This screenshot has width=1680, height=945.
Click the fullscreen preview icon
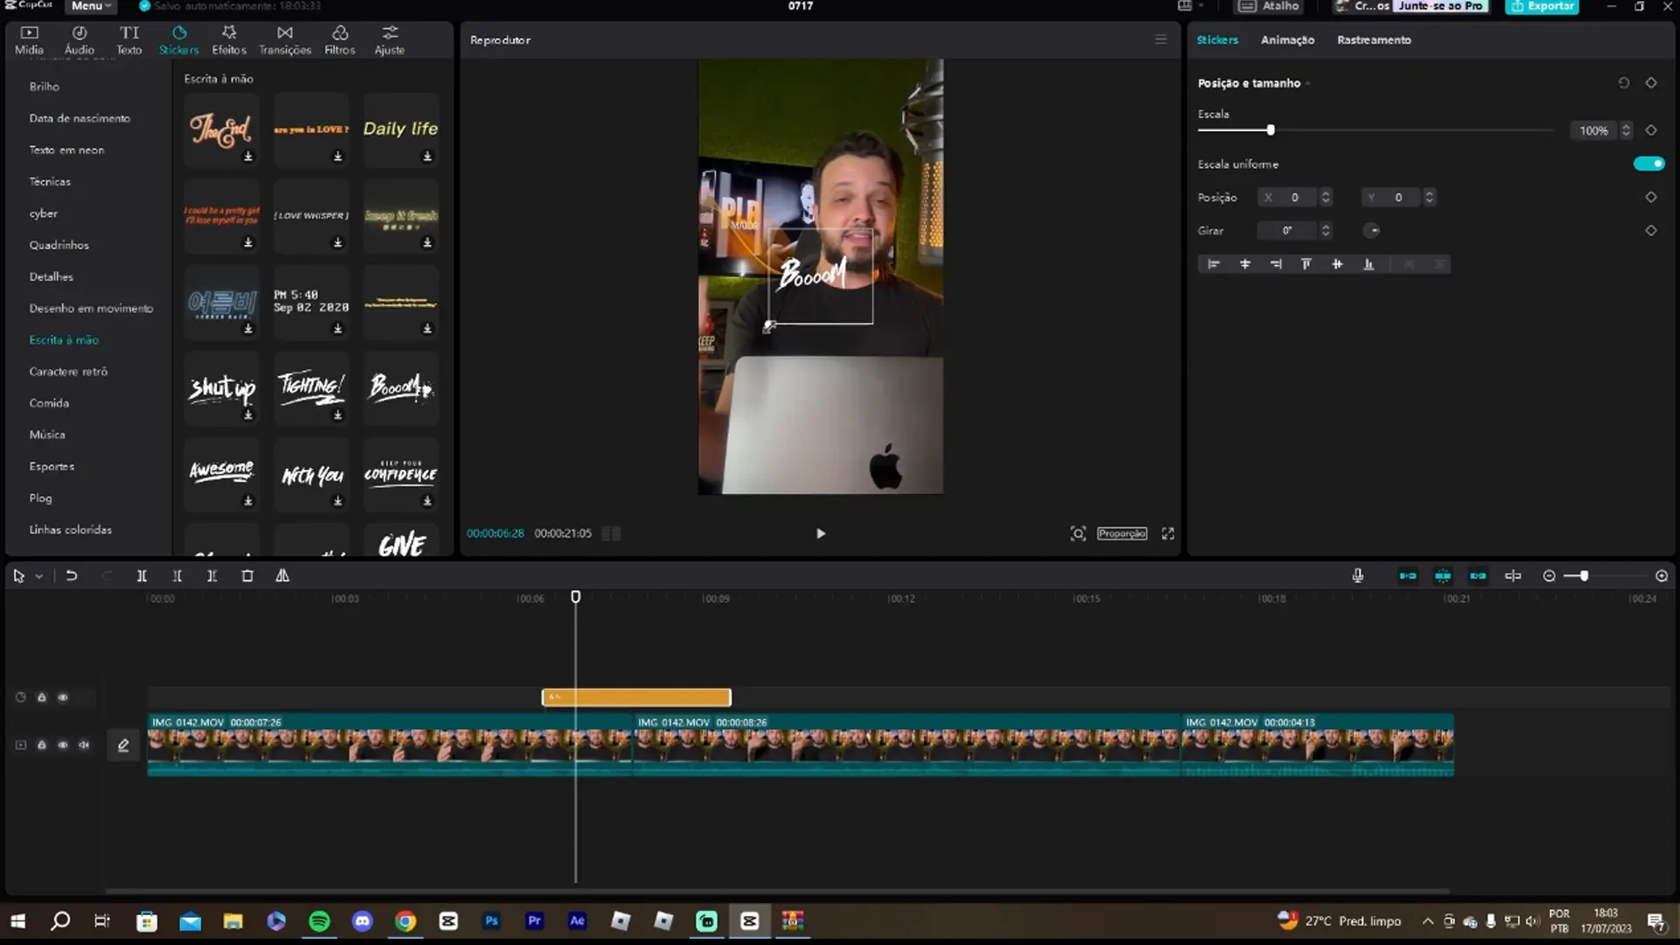point(1167,533)
